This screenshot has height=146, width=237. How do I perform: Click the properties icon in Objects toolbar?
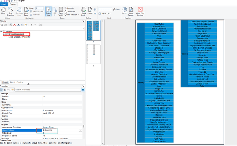pos(11,25)
